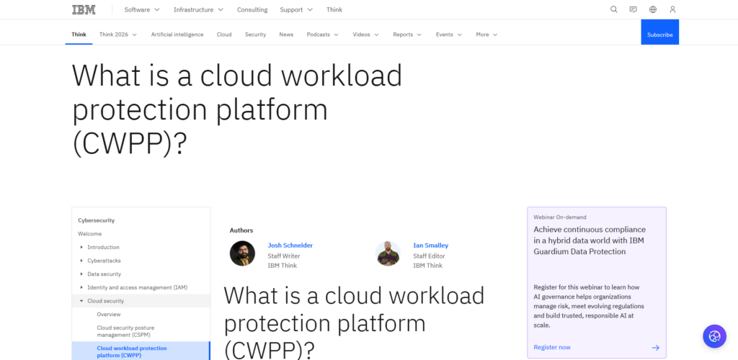
Task: Click the Webinar On-demand label
Action: pyautogui.click(x=560, y=217)
